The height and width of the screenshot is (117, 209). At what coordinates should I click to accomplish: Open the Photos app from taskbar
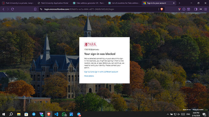point(71,114)
